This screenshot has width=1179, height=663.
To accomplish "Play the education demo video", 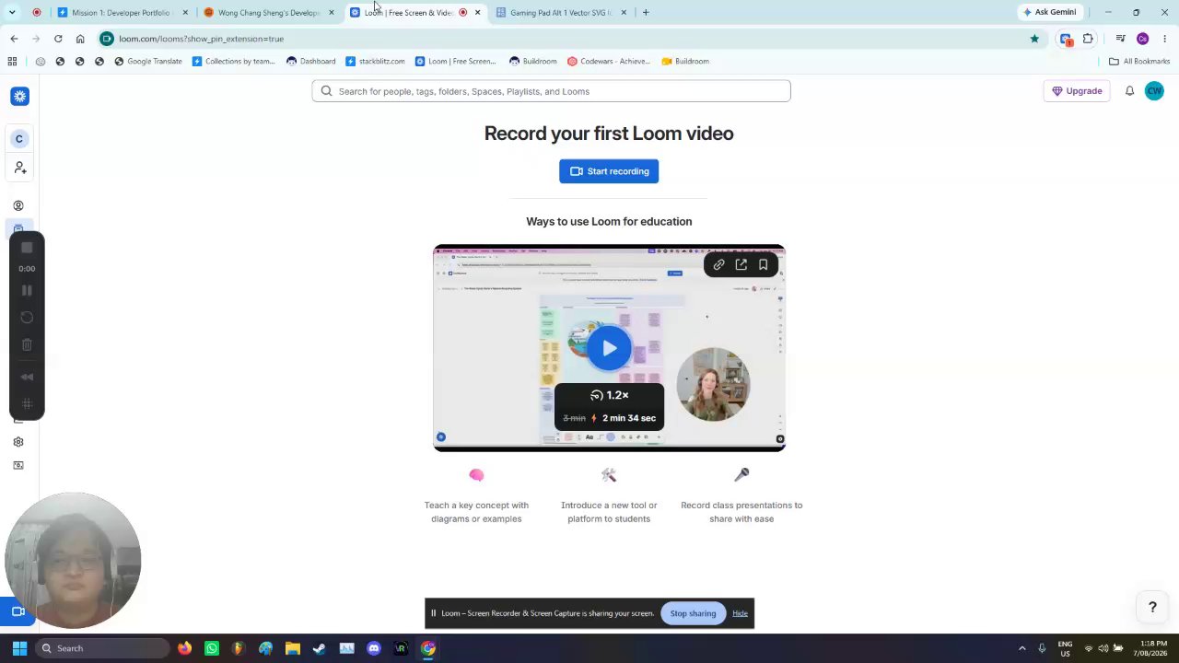I will click(x=609, y=348).
